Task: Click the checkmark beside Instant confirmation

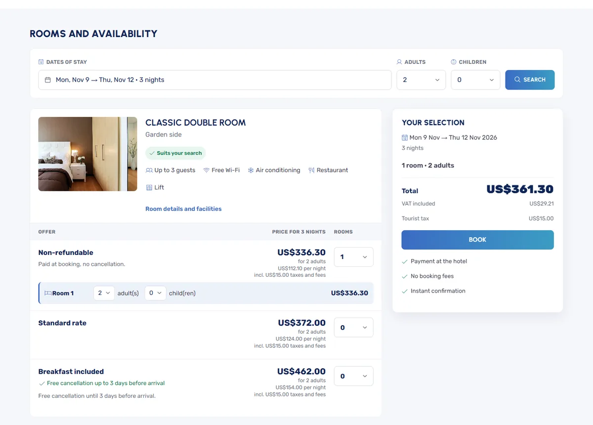Action: click(x=405, y=291)
